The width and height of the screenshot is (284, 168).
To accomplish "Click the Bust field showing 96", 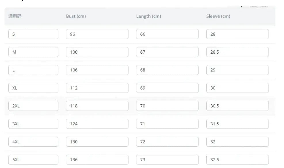I will coord(97,34).
